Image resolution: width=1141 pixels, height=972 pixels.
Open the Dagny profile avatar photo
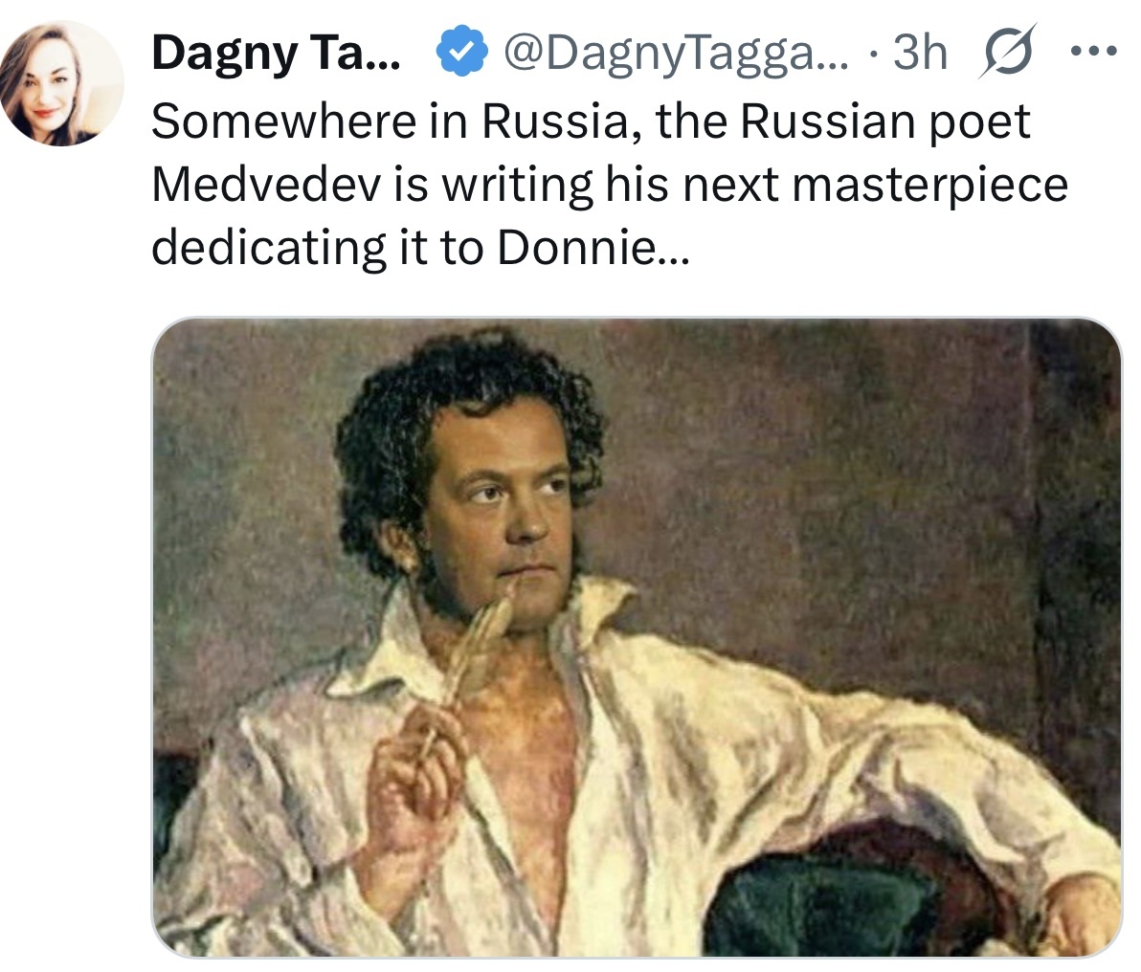click(62, 83)
